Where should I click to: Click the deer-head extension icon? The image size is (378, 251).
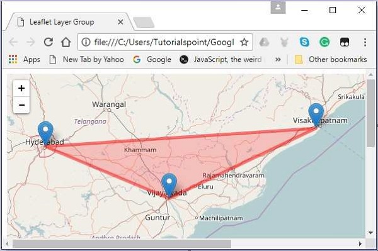[285, 42]
